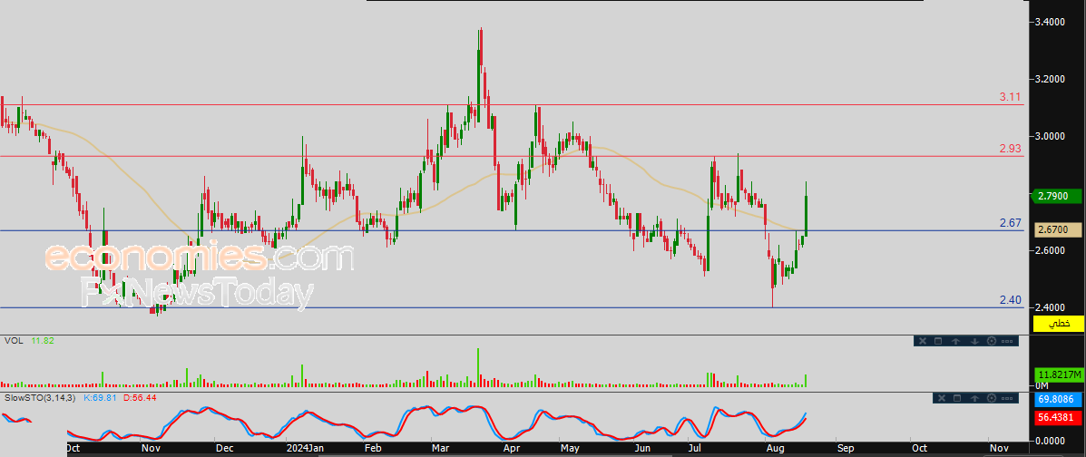Click the stochastic D value label 56.4381
The image size is (1086, 457).
pyautogui.click(x=1058, y=417)
